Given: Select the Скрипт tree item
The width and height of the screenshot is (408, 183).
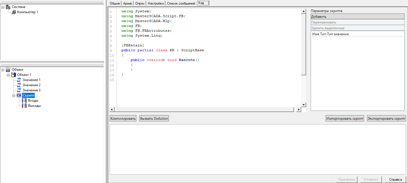Looking at the screenshot, I should (28, 95).
